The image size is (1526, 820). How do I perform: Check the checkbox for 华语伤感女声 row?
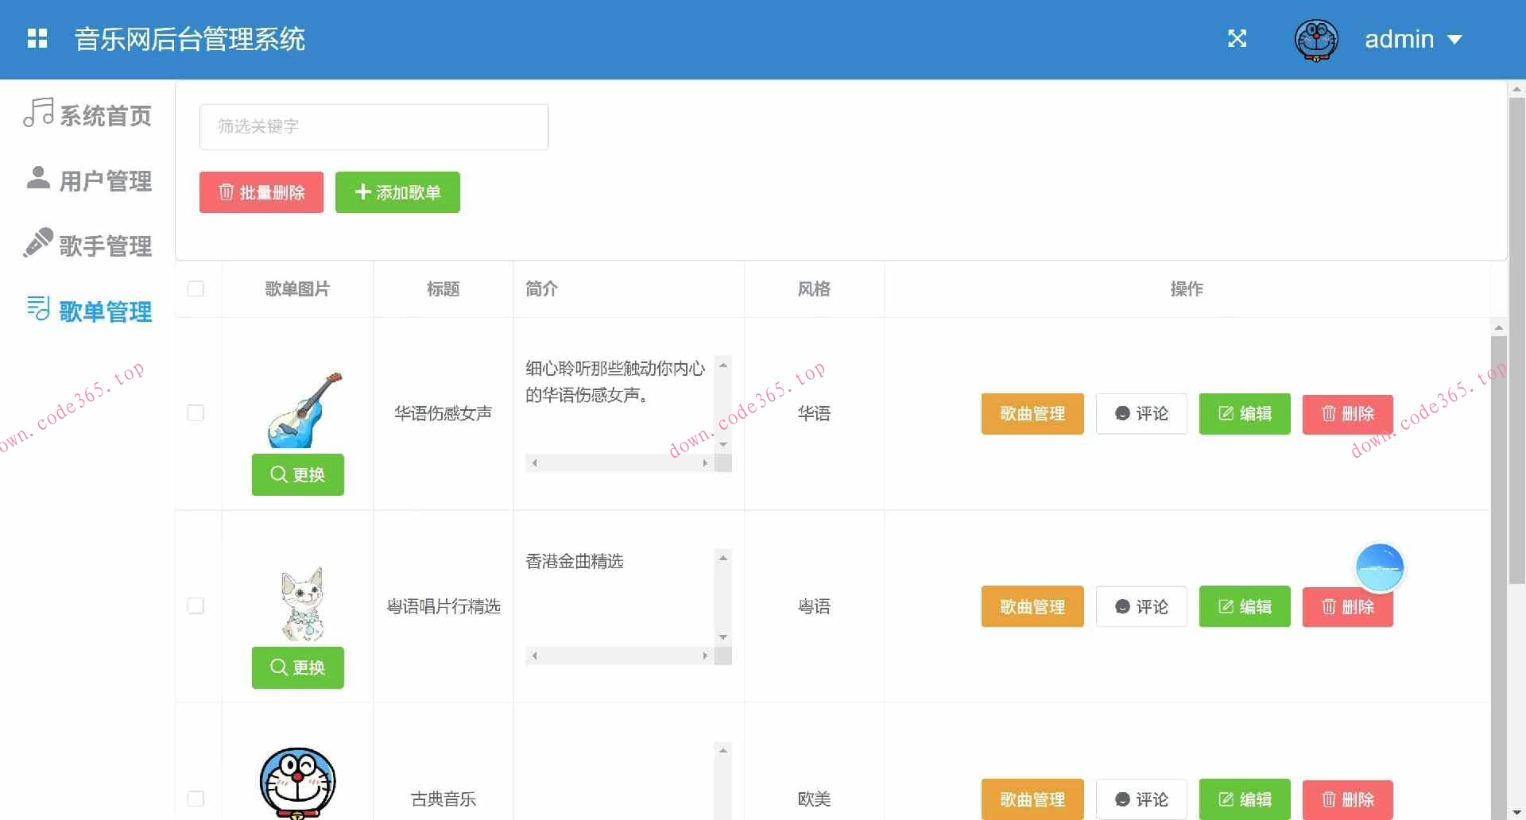[x=196, y=412]
